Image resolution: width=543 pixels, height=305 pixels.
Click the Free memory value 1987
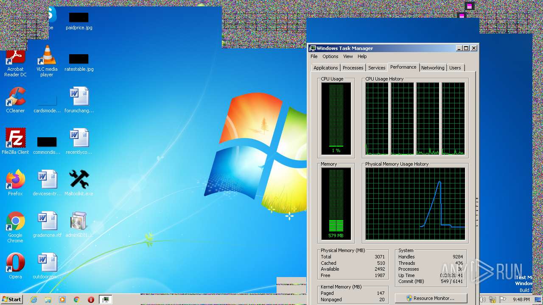(380, 275)
